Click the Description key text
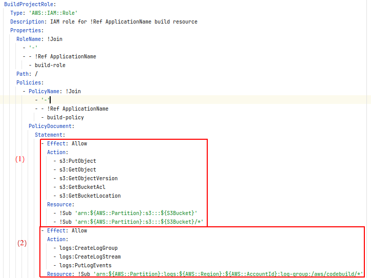The height and width of the screenshot is (278, 371). coord(28,22)
